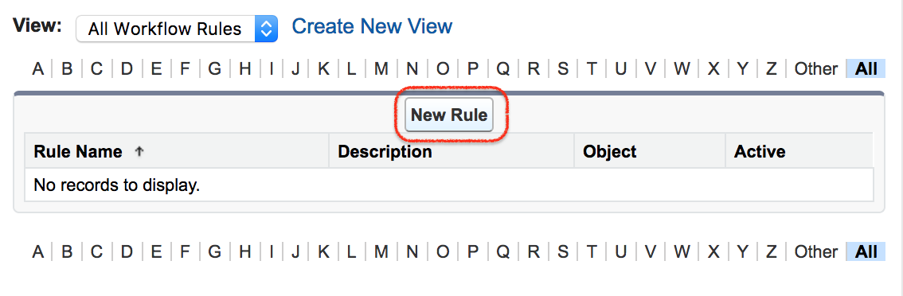Select Other in the bottom alphabet filter
This screenshot has width=903, height=296.
(815, 251)
